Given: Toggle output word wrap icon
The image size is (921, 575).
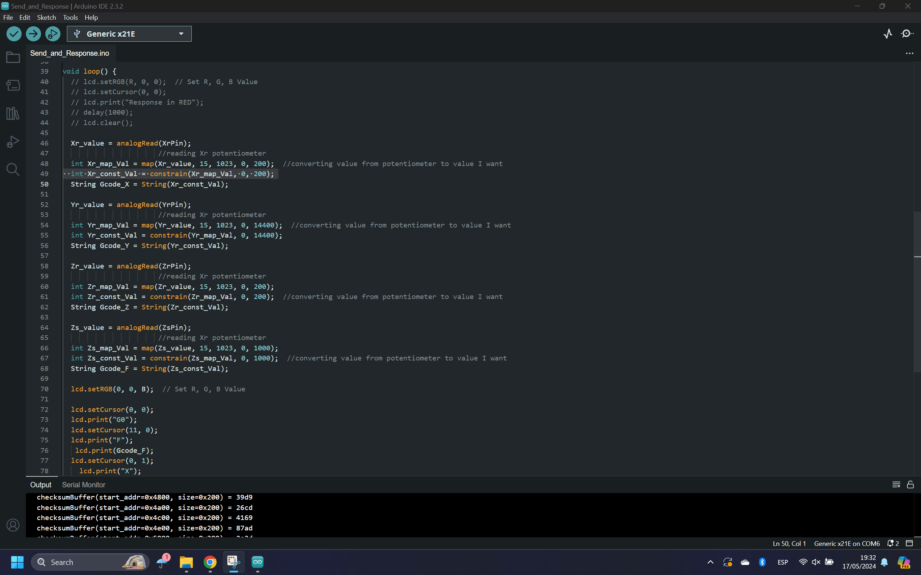Looking at the screenshot, I should (x=896, y=484).
